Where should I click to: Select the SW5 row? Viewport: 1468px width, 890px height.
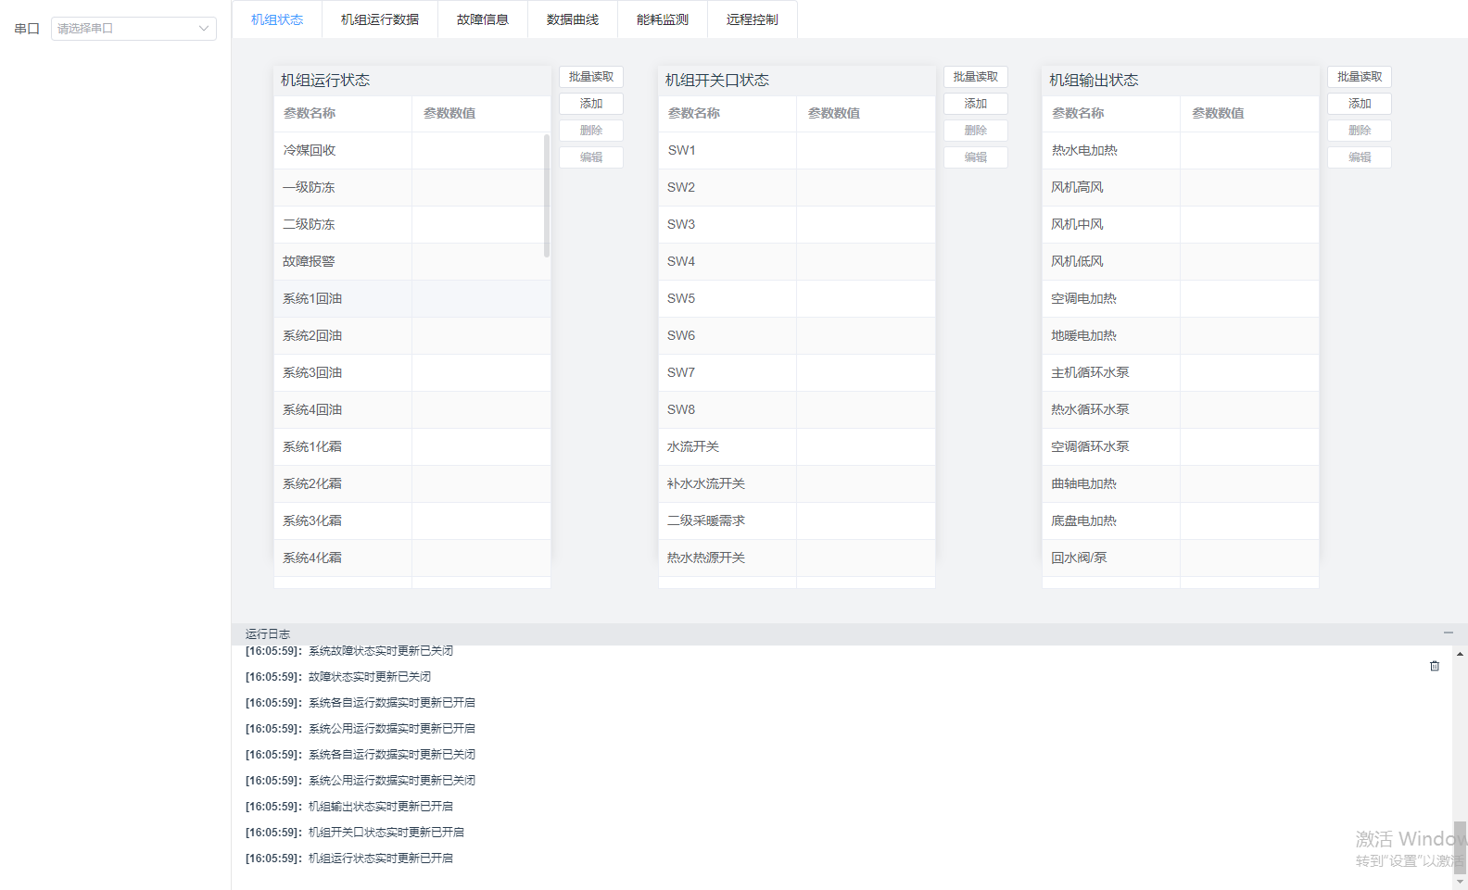tap(797, 298)
